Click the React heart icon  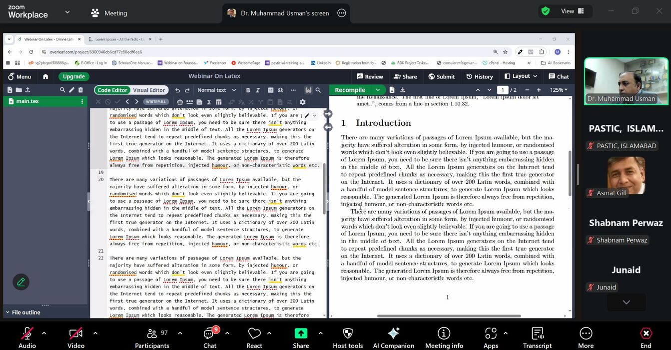(254, 334)
